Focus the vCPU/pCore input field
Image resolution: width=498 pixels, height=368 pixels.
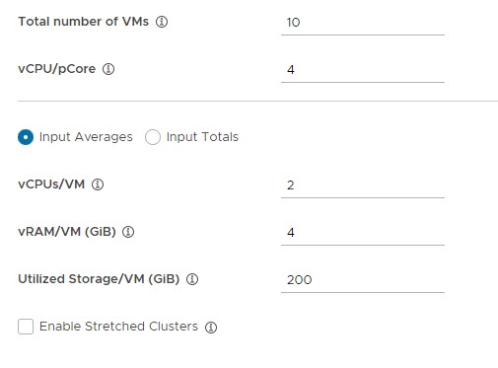pos(363,70)
